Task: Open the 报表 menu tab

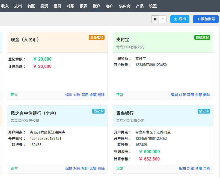Action: [x=84, y=6]
